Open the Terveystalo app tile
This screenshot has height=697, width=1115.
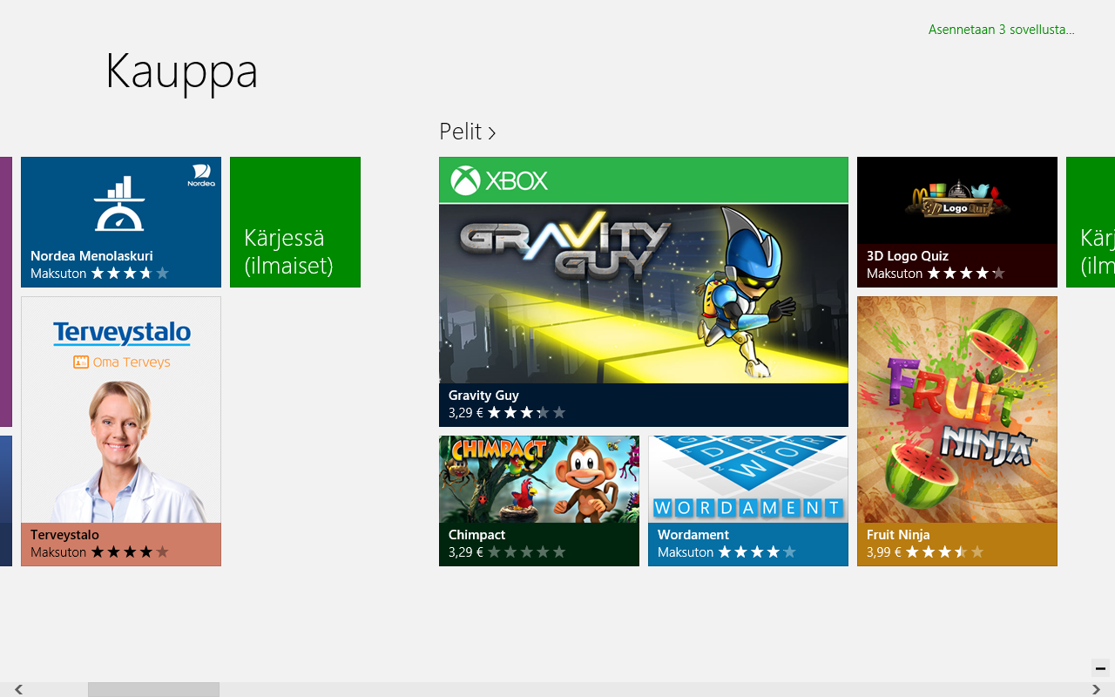[121, 431]
